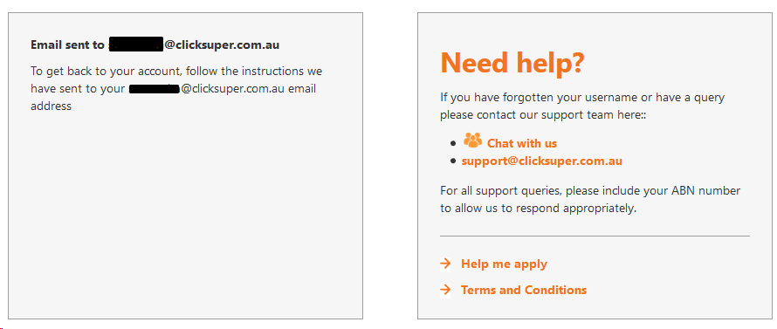Click the bold Email sent to text
The height and width of the screenshot is (329, 777).
pyautogui.click(x=67, y=45)
